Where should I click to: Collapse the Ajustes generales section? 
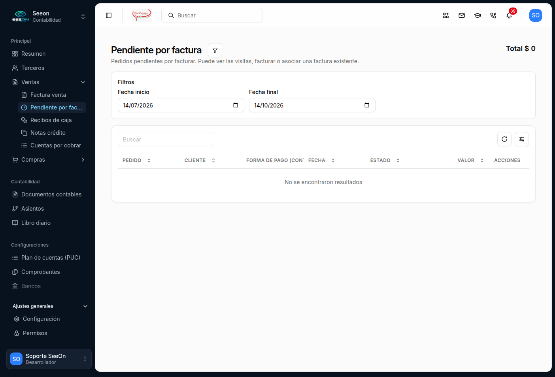(x=50, y=306)
